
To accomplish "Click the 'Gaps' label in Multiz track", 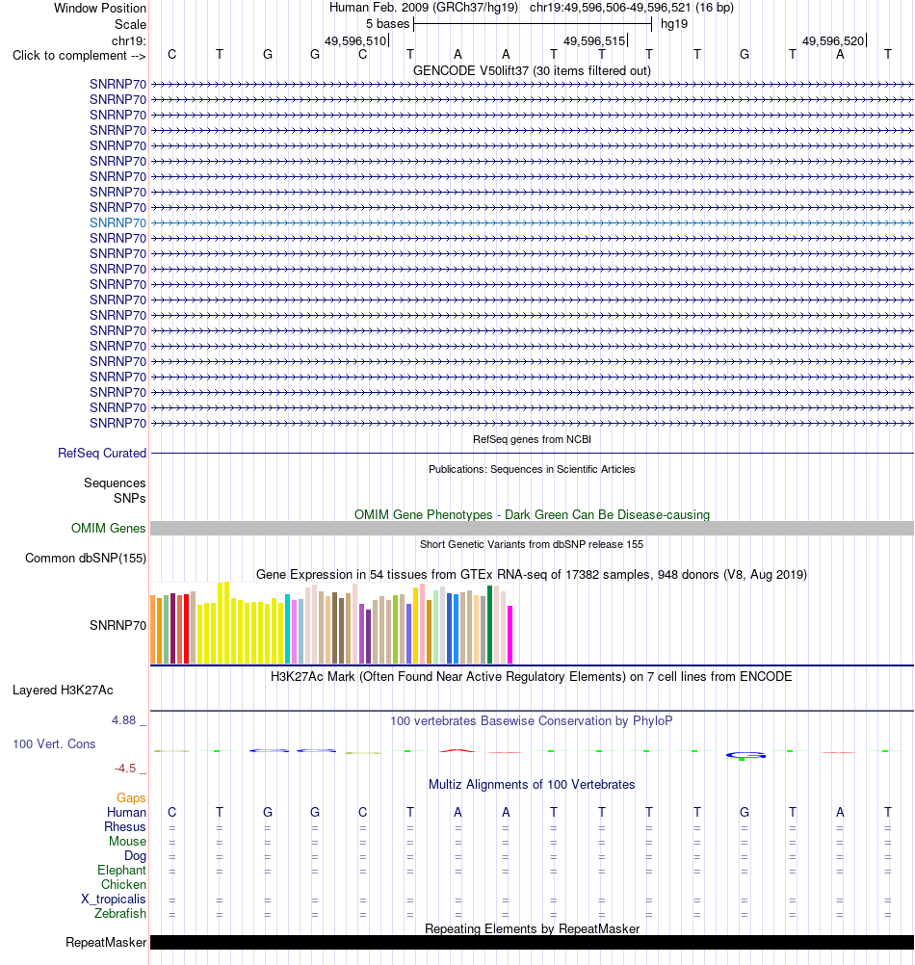I will 131,797.
